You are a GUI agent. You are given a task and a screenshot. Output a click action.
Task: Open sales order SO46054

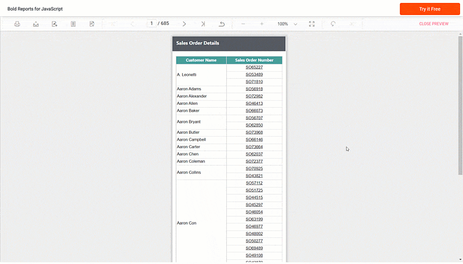pos(254,212)
